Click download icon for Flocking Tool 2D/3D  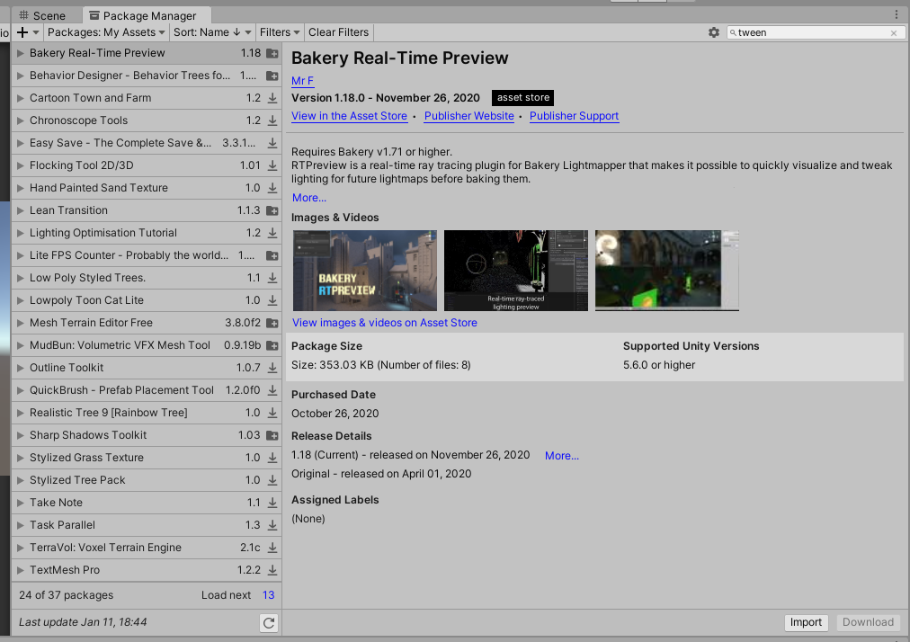pos(272,165)
